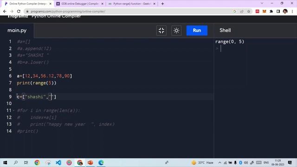The height and width of the screenshot is (167, 297).
Task: Click code line print(range(5))
Action: coord(37,83)
